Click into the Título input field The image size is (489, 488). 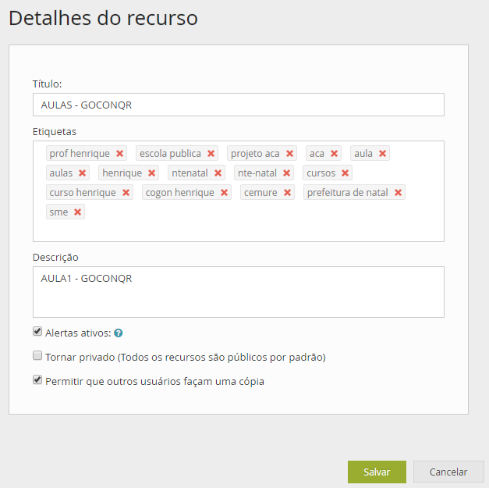[x=238, y=105]
